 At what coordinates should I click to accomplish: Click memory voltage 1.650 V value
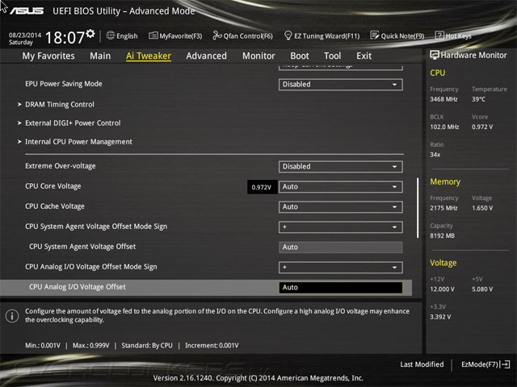point(482,208)
